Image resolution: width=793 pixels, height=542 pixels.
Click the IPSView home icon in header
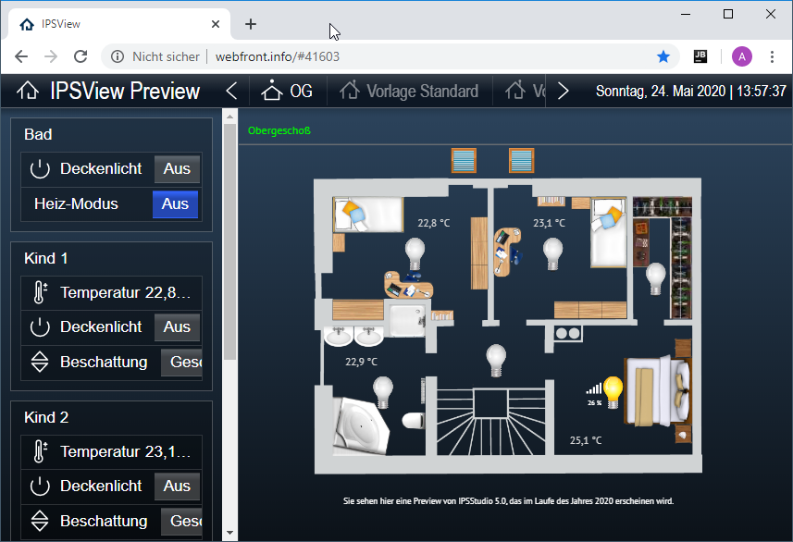29,91
